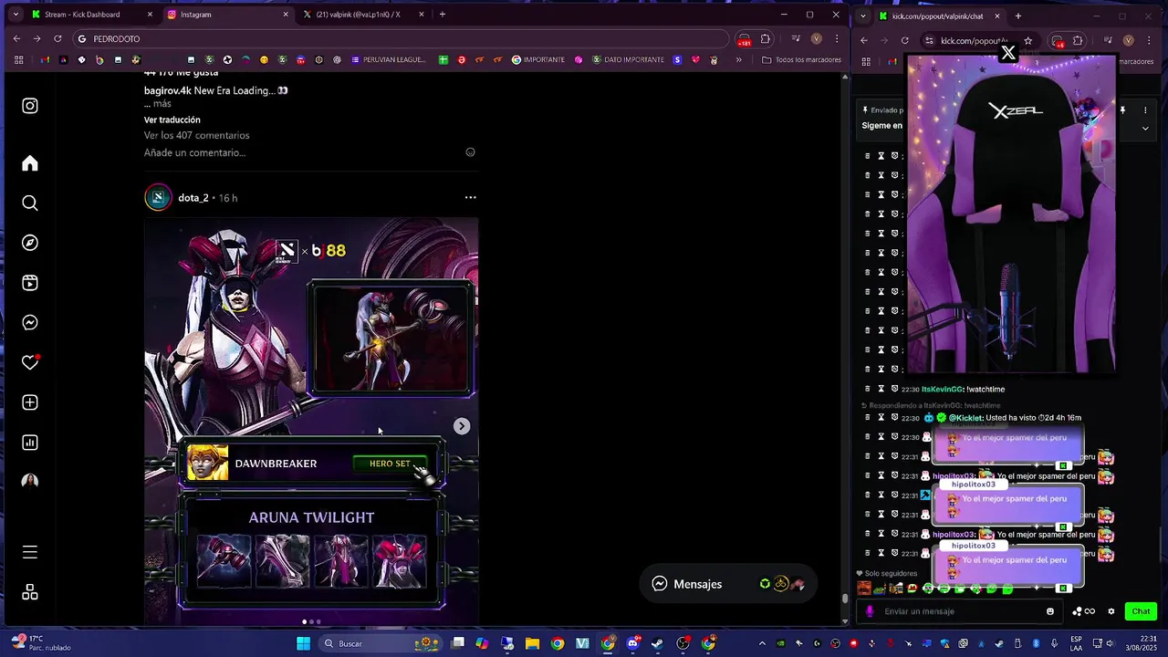Open the Chrome extensions puzzle icon
Image resolution: width=1168 pixels, height=657 pixels.
pos(766,39)
